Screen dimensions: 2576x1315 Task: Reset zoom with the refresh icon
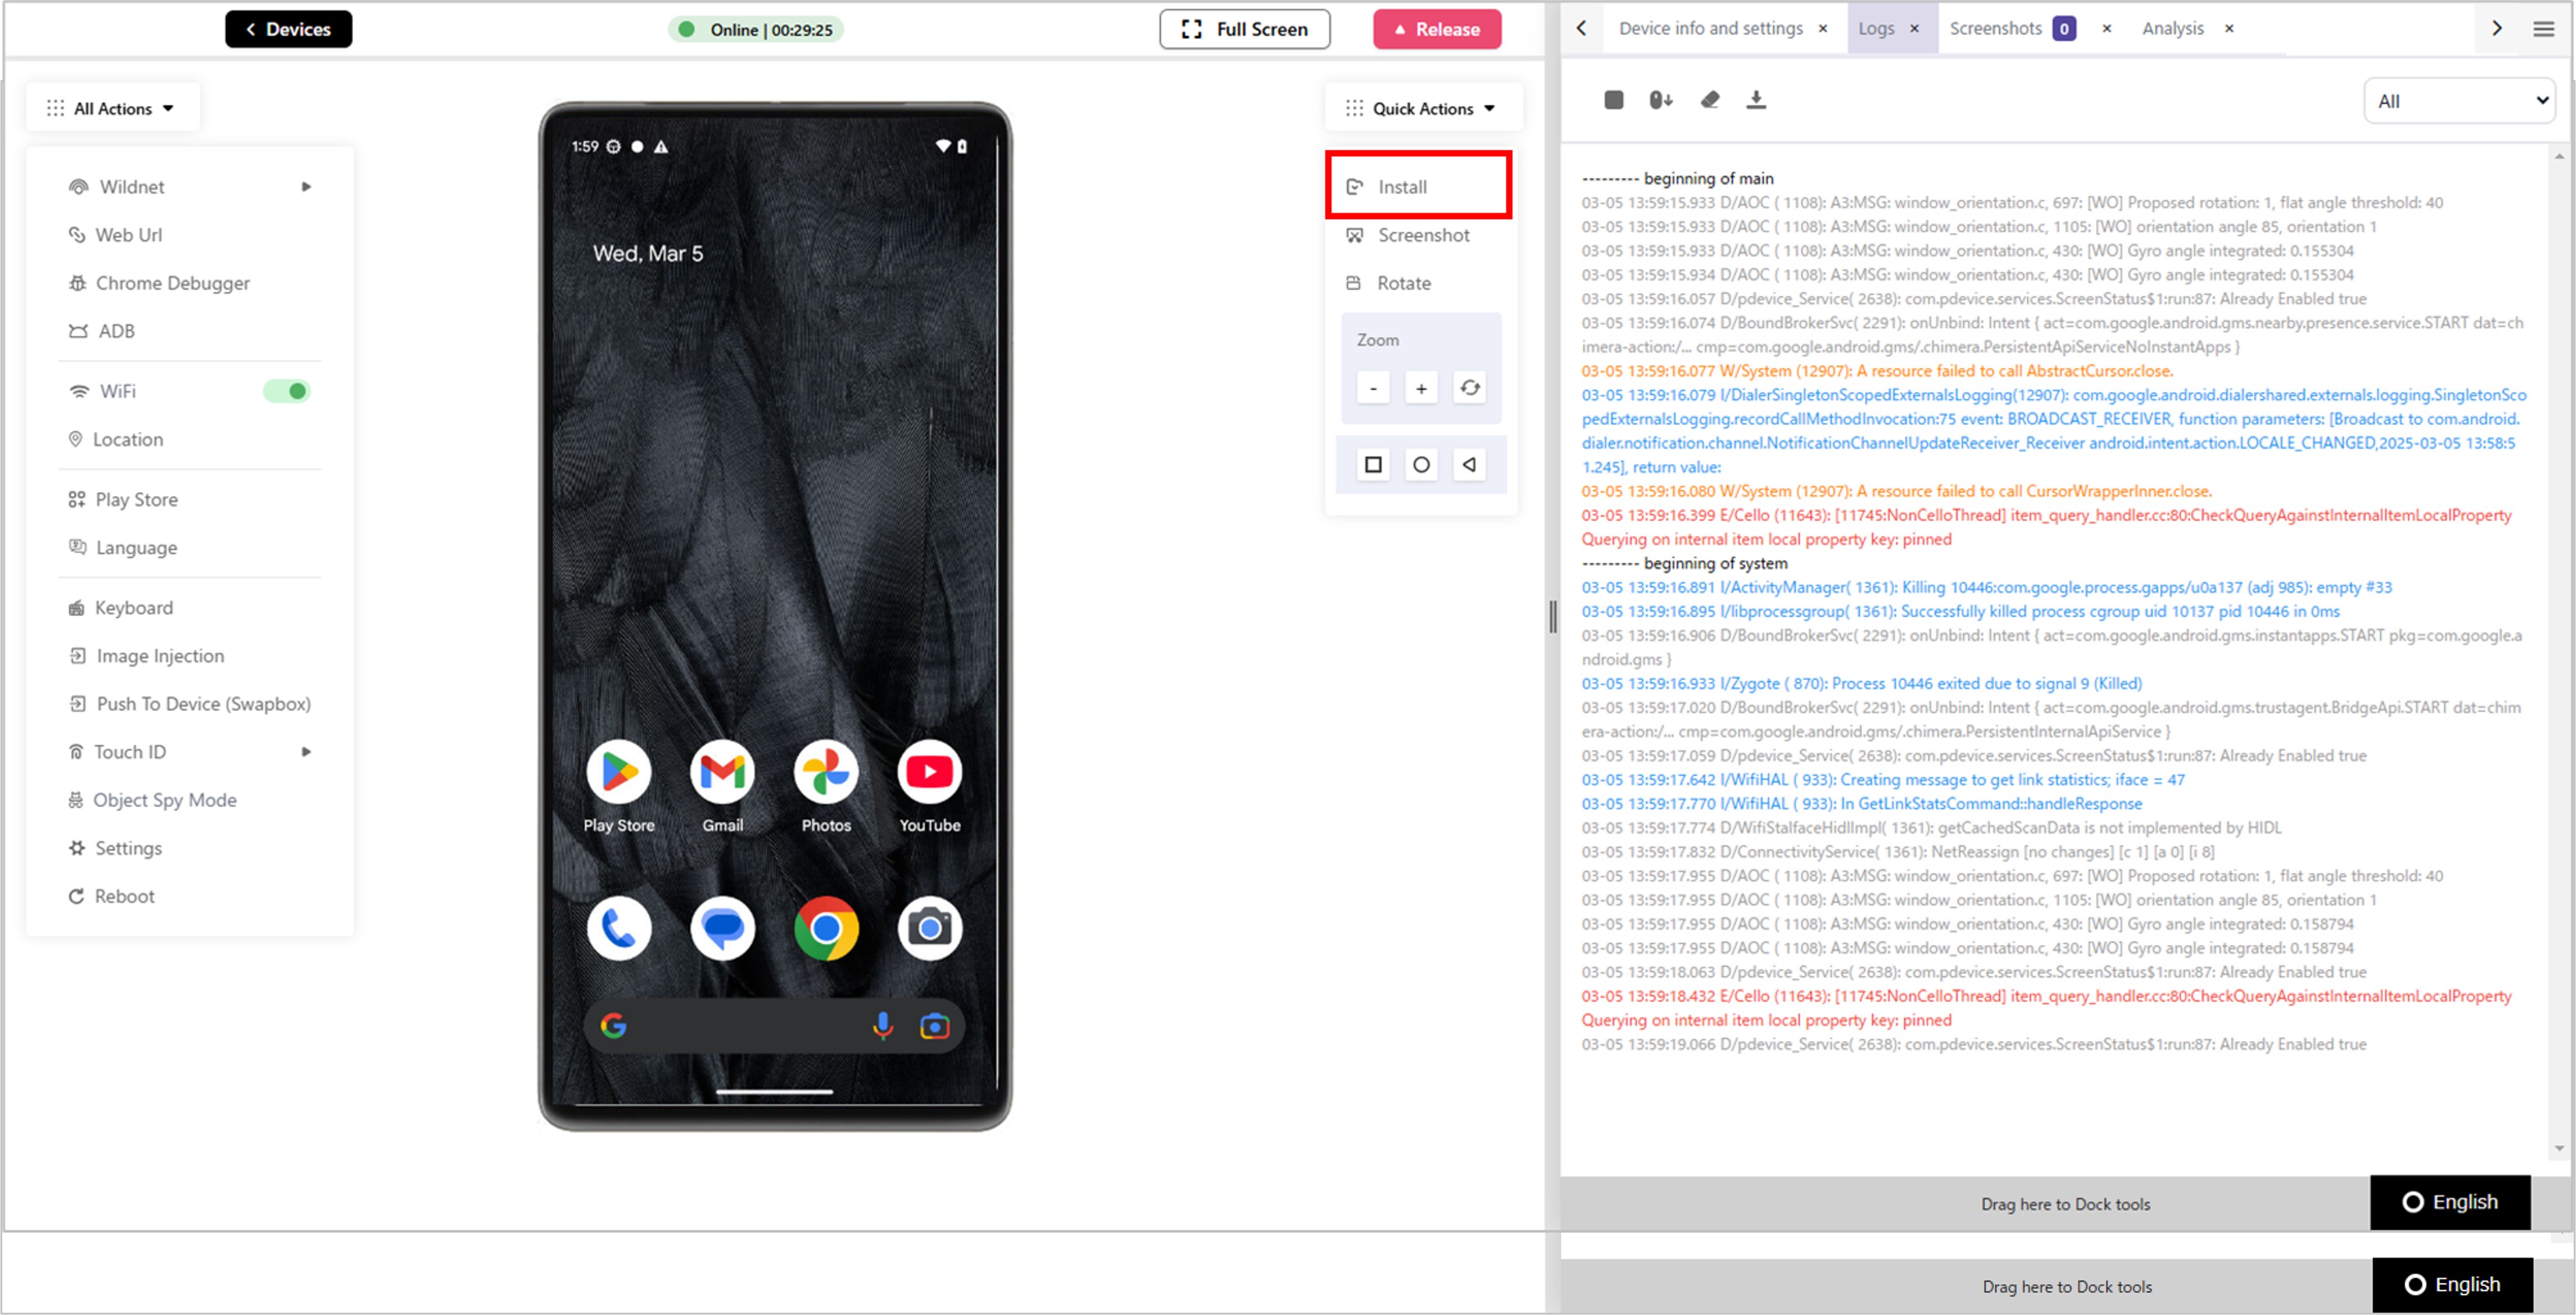pos(1469,388)
